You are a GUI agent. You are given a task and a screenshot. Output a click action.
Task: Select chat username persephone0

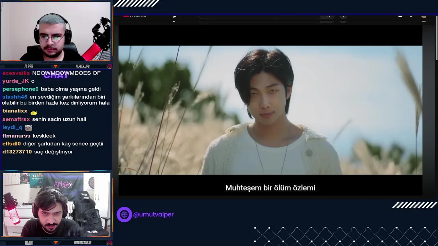pyautogui.click(x=21, y=89)
